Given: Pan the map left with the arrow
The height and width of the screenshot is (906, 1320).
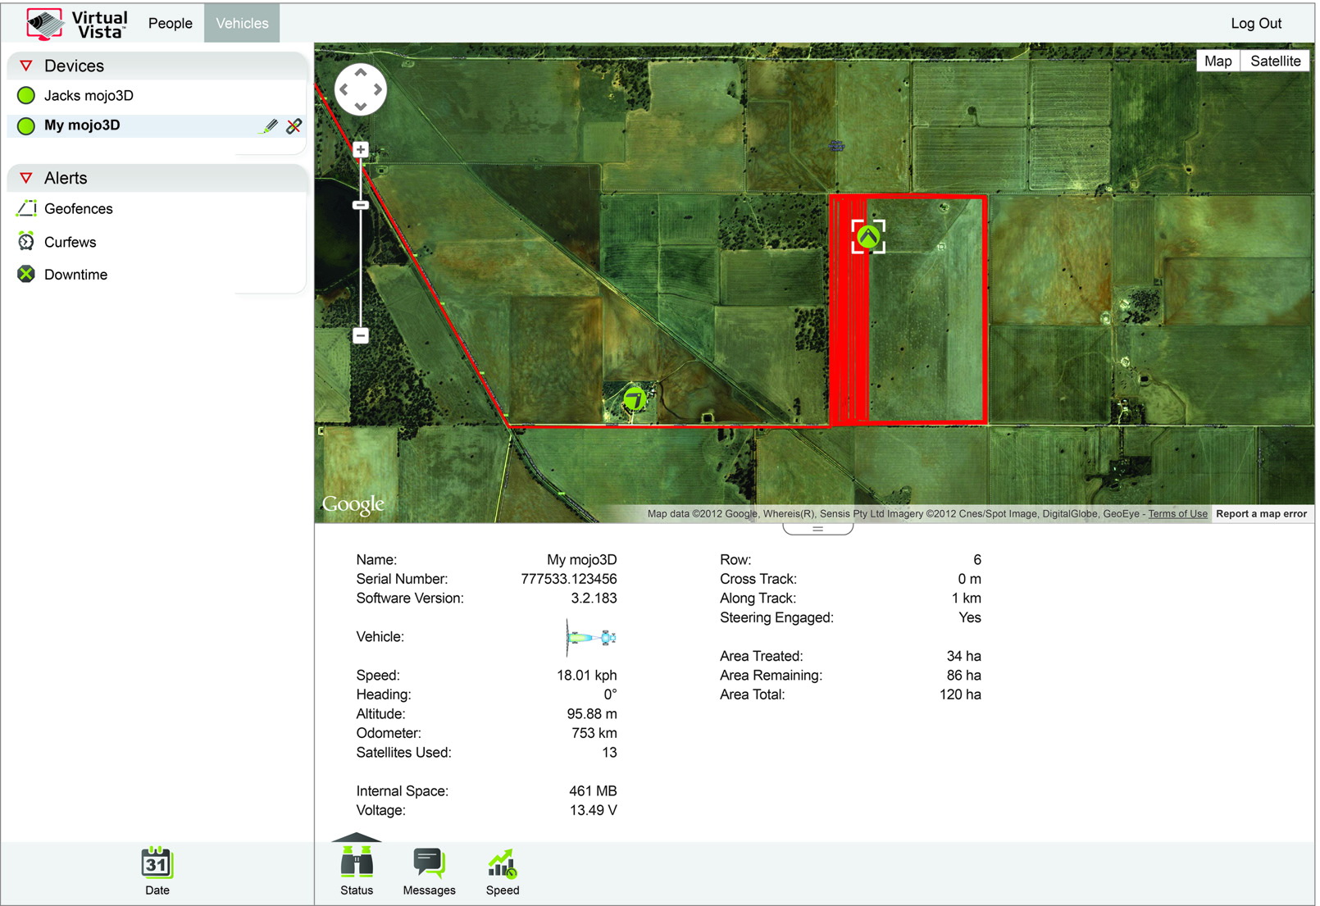Looking at the screenshot, I should 344,89.
